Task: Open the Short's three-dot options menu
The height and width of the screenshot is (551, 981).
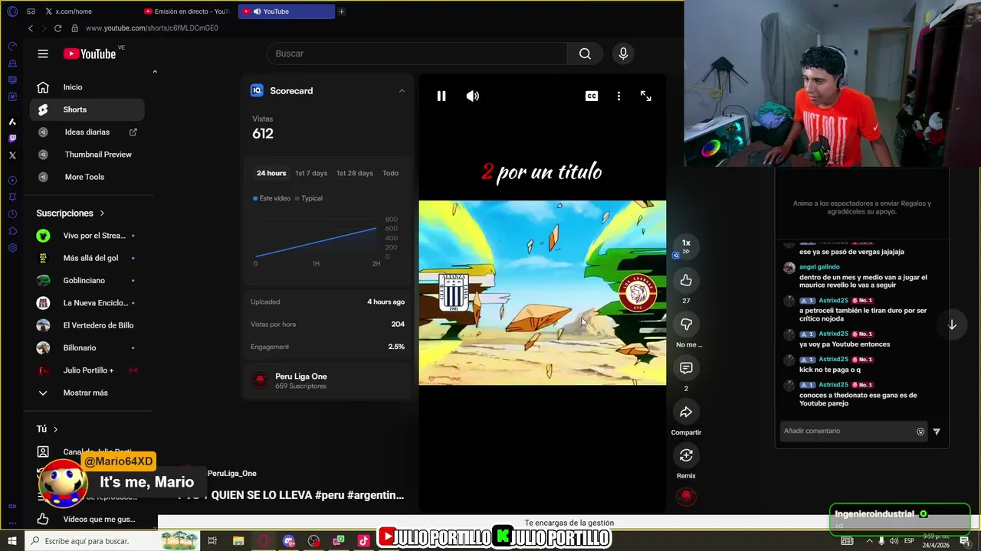Action: (618, 96)
